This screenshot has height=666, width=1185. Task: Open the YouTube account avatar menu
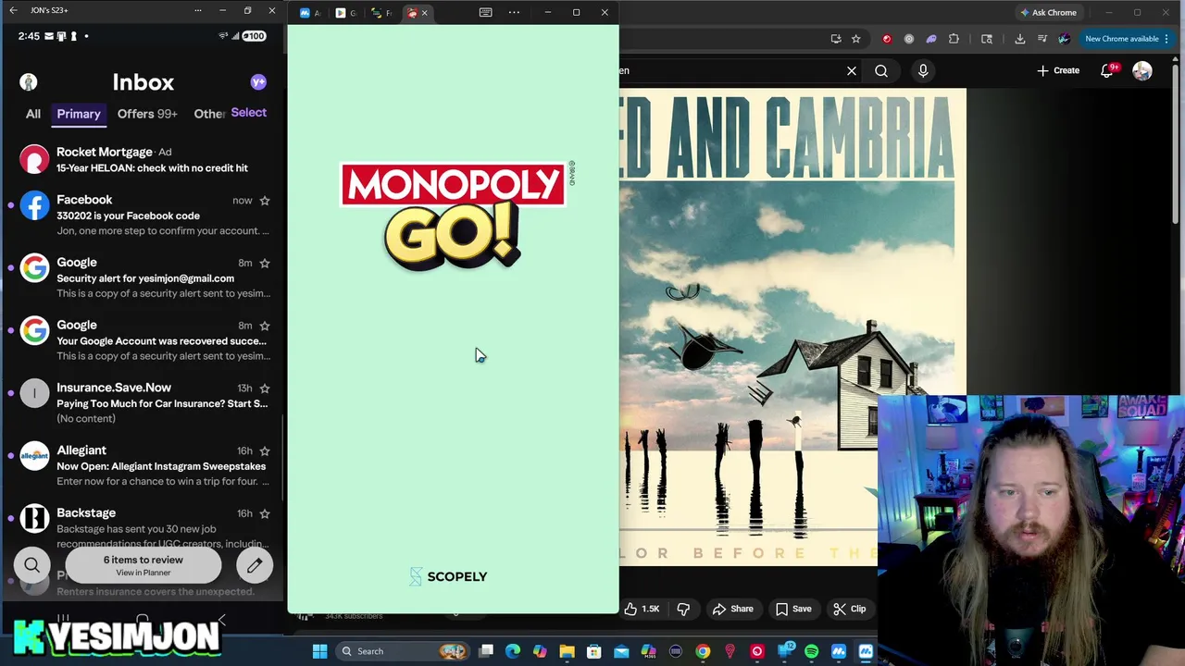1142,70
